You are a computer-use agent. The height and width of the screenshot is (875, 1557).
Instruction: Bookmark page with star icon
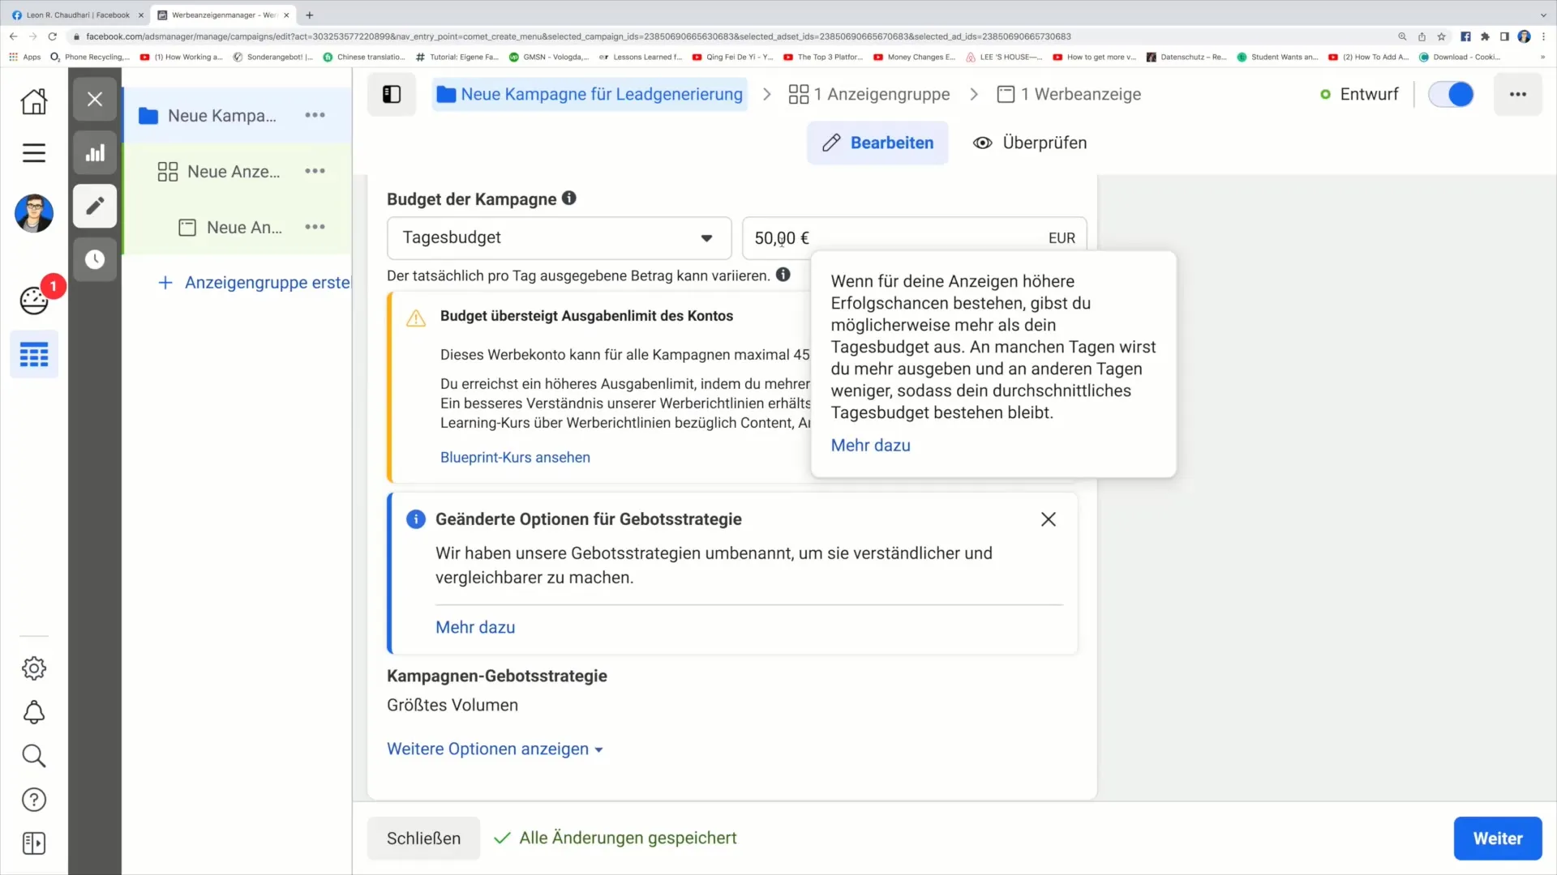1441,36
